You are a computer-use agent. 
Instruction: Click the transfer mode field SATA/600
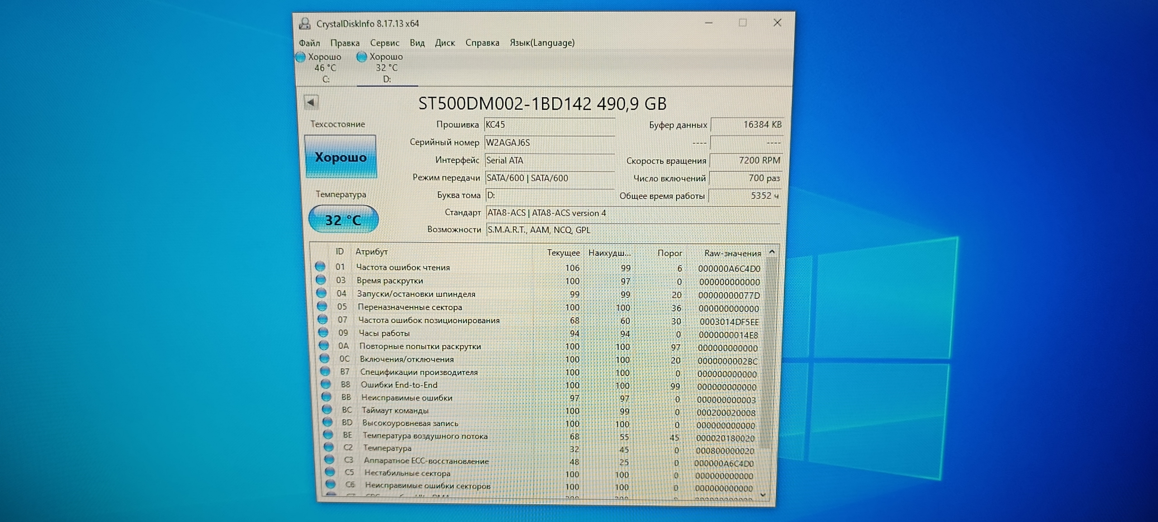pos(549,178)
